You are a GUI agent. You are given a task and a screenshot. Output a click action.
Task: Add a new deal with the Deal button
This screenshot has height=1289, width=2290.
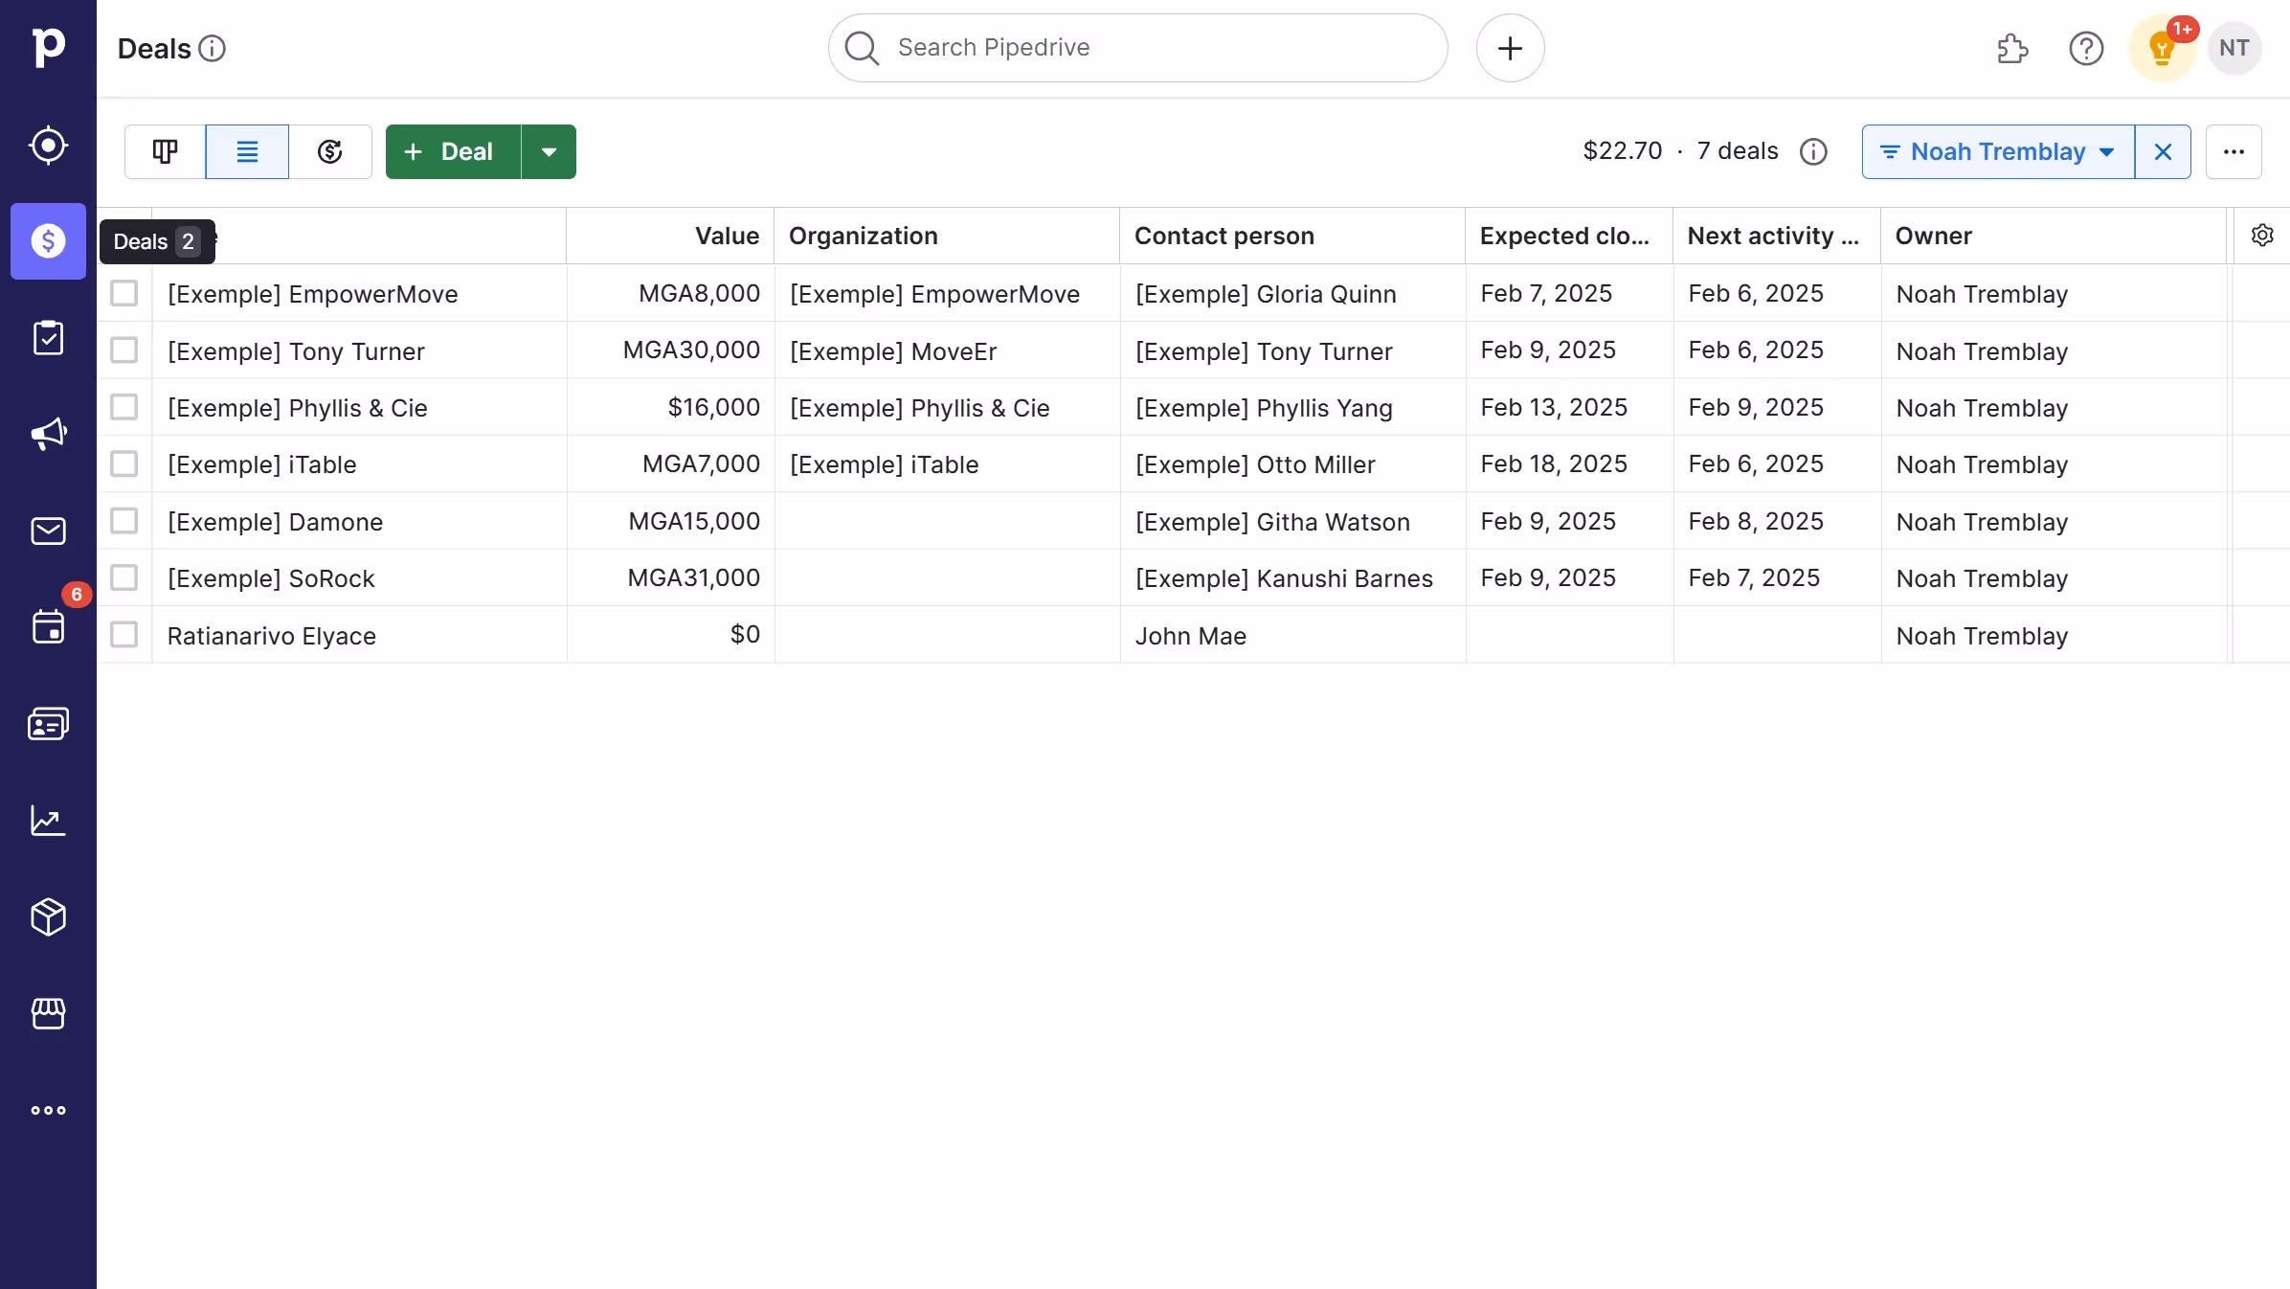450,151
